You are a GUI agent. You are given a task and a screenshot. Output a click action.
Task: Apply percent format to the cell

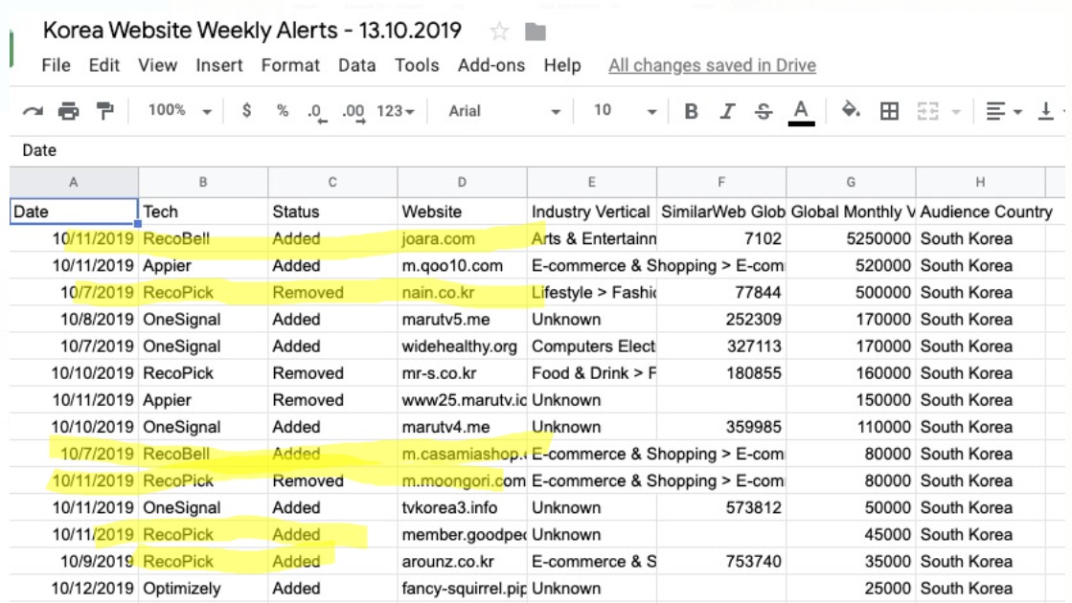[283, 111]
